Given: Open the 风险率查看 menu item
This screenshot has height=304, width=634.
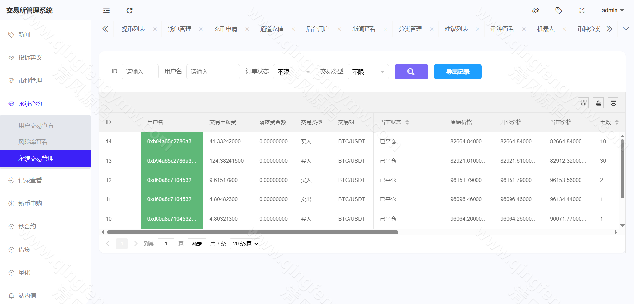Looking at the screenshot, I should pyautogui.click(x=33, y=142).
